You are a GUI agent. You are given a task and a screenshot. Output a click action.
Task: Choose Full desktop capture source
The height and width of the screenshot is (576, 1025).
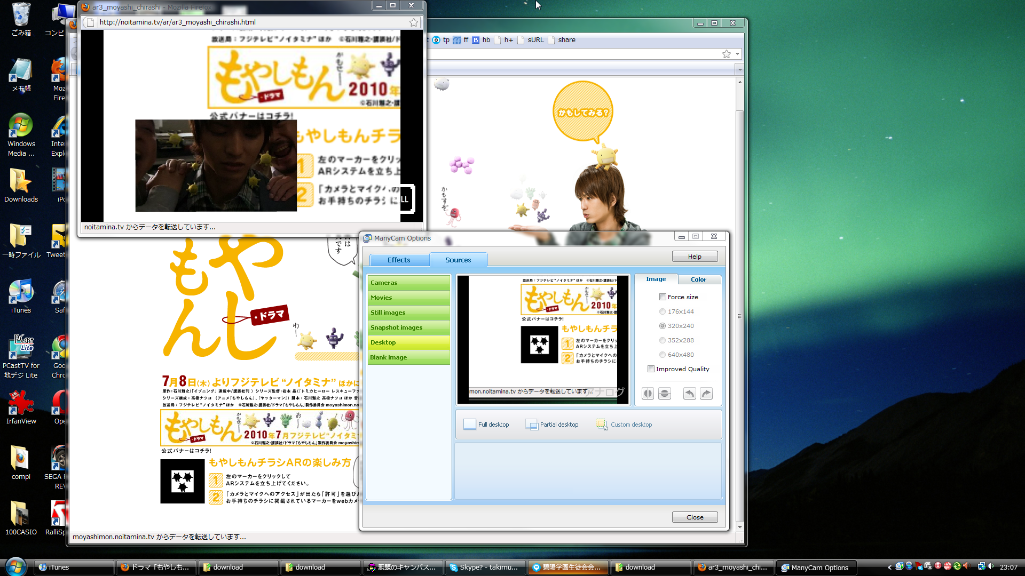[x=486, y=425]
